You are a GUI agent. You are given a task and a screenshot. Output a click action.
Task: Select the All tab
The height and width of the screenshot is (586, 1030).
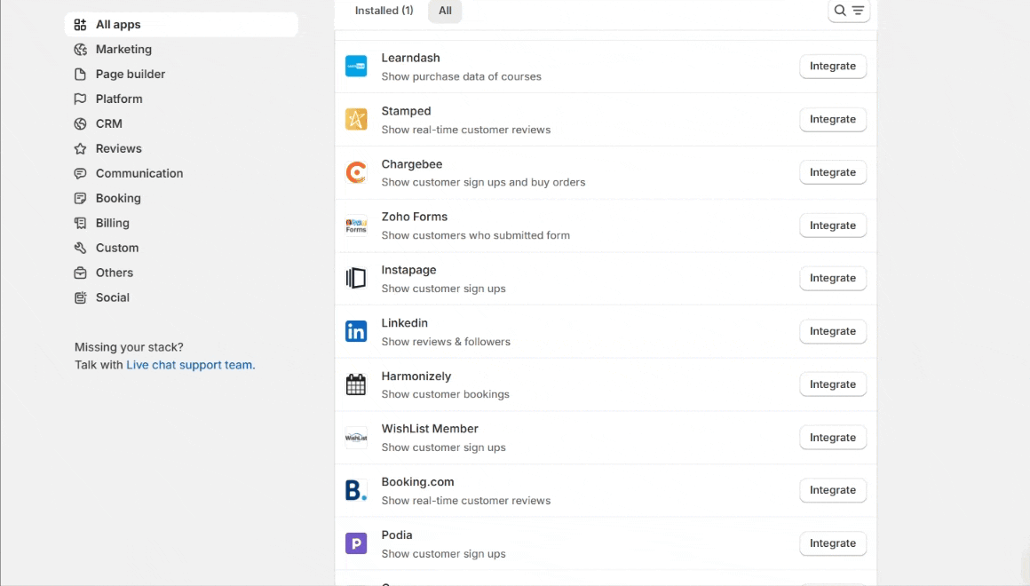(445, 11)
